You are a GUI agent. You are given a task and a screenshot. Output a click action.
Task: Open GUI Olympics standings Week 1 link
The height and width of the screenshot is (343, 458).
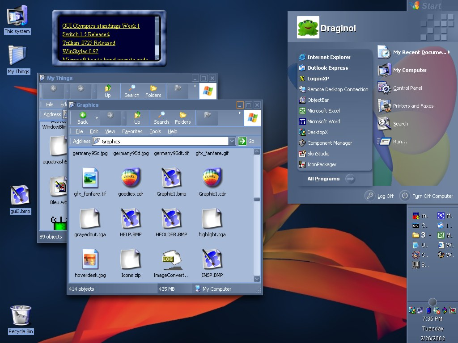tap(101, 25)
